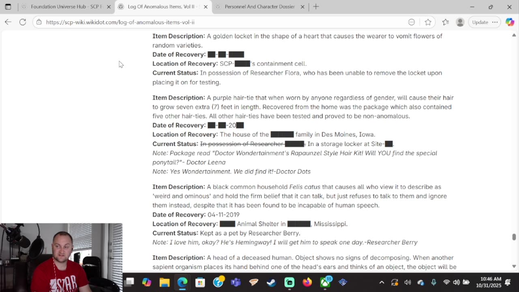The image size is (519, 292).
Task: Click the text "Des Moines, Iowa"
Action: 348,135
